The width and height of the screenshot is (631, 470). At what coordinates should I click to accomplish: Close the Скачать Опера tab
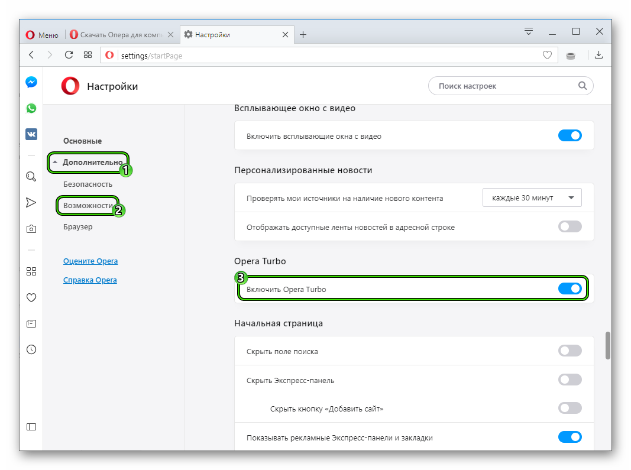171,35
